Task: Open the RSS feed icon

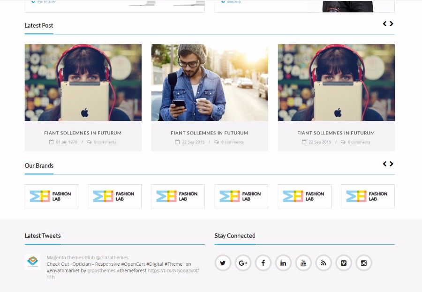Action: 324,263
